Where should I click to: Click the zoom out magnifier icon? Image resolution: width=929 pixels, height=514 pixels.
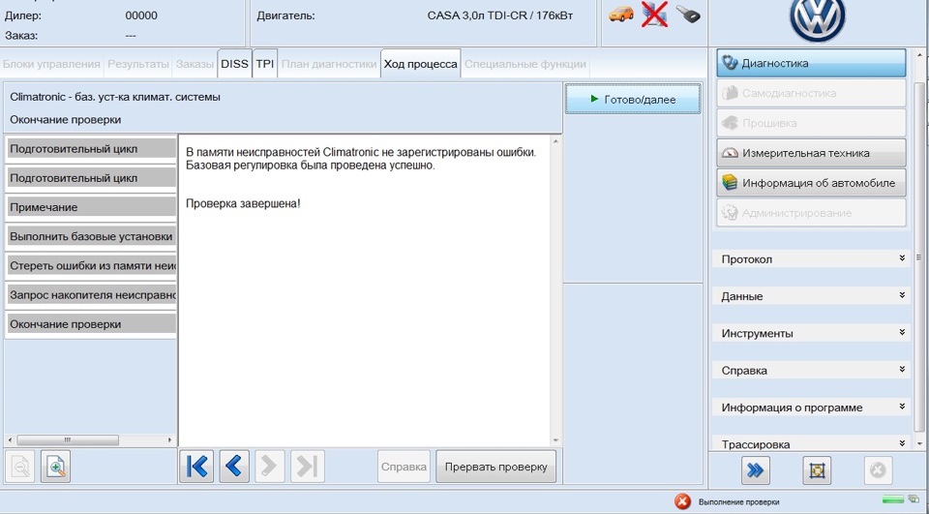pyautogui.click(x=20, y=467)
